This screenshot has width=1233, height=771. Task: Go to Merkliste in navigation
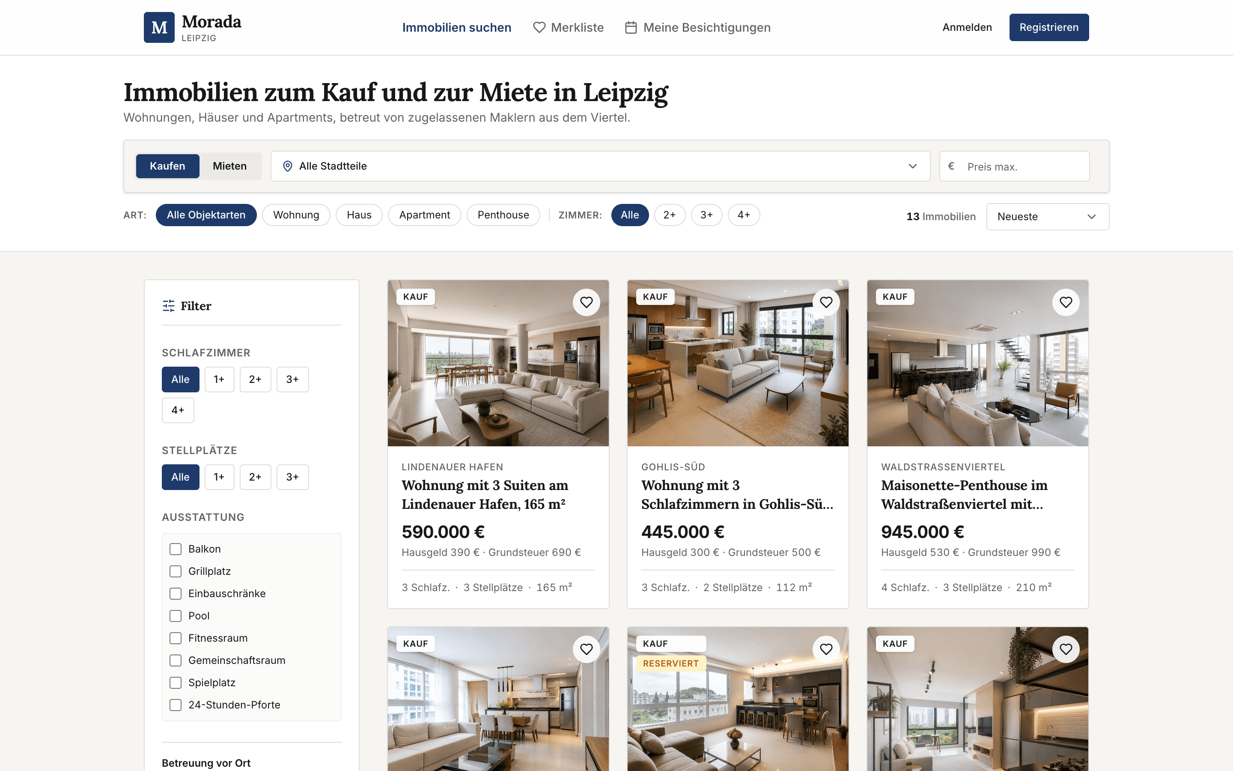coord(568,27)
